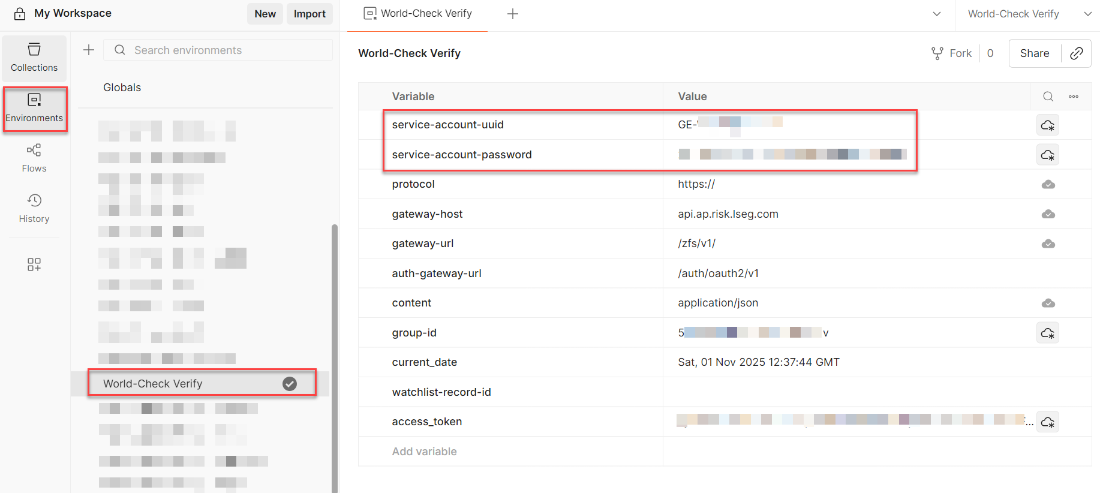The image size is (1100, 493).
Task: Toggle the active checkmark on World-Check Verify
Action: click(290, 383)
